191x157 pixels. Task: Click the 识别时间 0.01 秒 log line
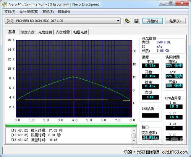pyautogui.click(x=36, y=135)
